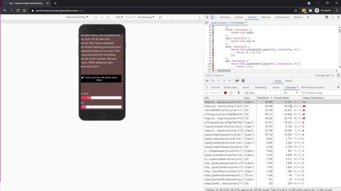Select the Watch pane tab

pos(288,81)
